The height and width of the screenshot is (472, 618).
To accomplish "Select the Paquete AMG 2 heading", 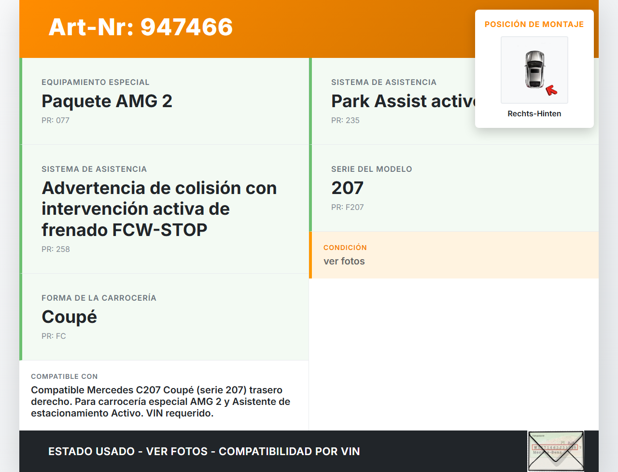I will point(107,101).
